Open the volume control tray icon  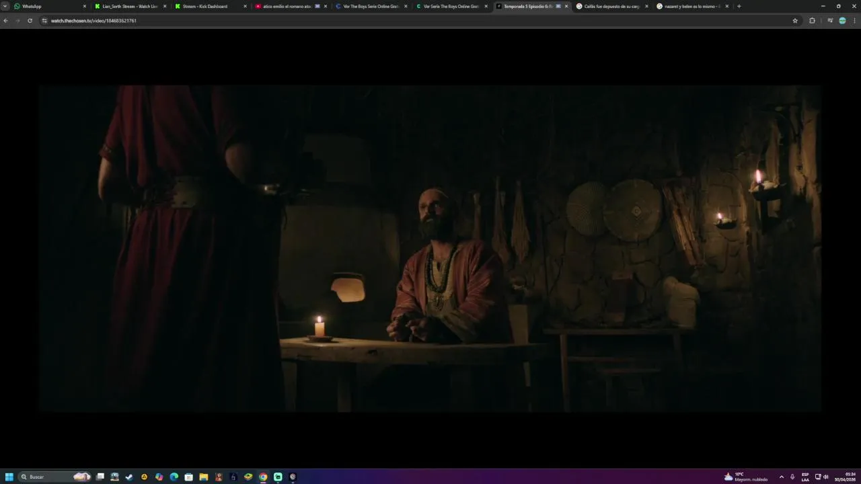[826, 477]
